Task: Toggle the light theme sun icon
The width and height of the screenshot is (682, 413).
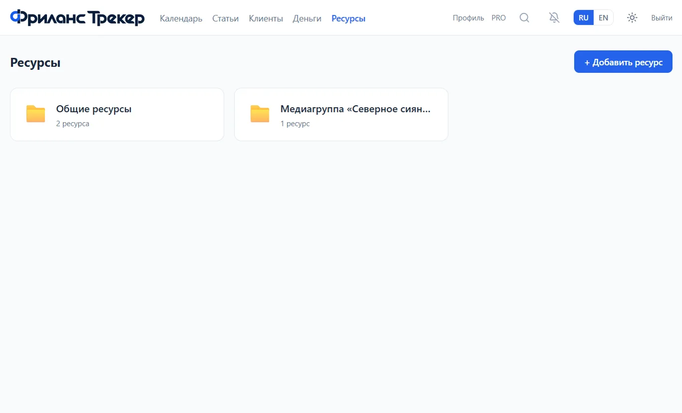Action: pyautogui.click(x=632, y=18)
